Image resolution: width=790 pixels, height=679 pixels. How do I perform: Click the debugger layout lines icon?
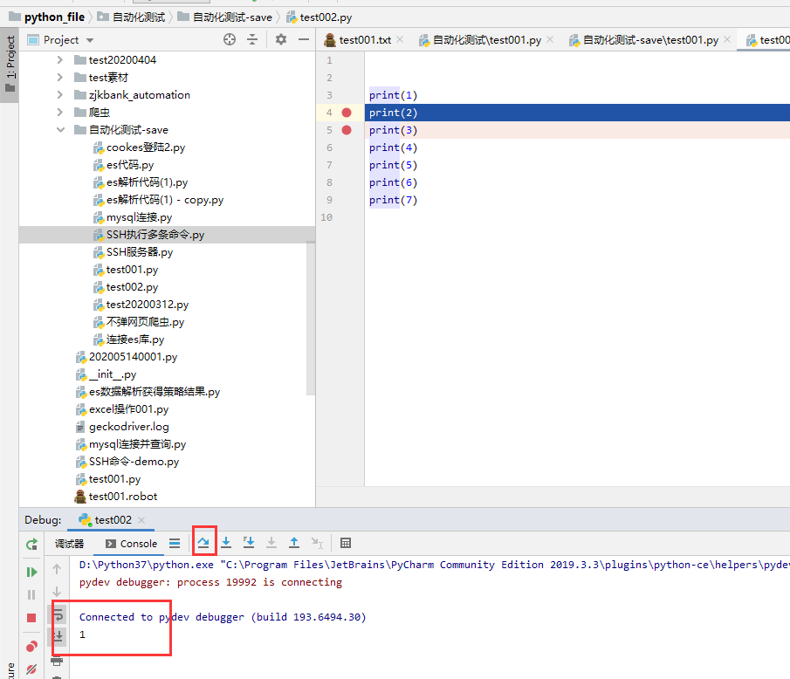click(x=175, y=543)
